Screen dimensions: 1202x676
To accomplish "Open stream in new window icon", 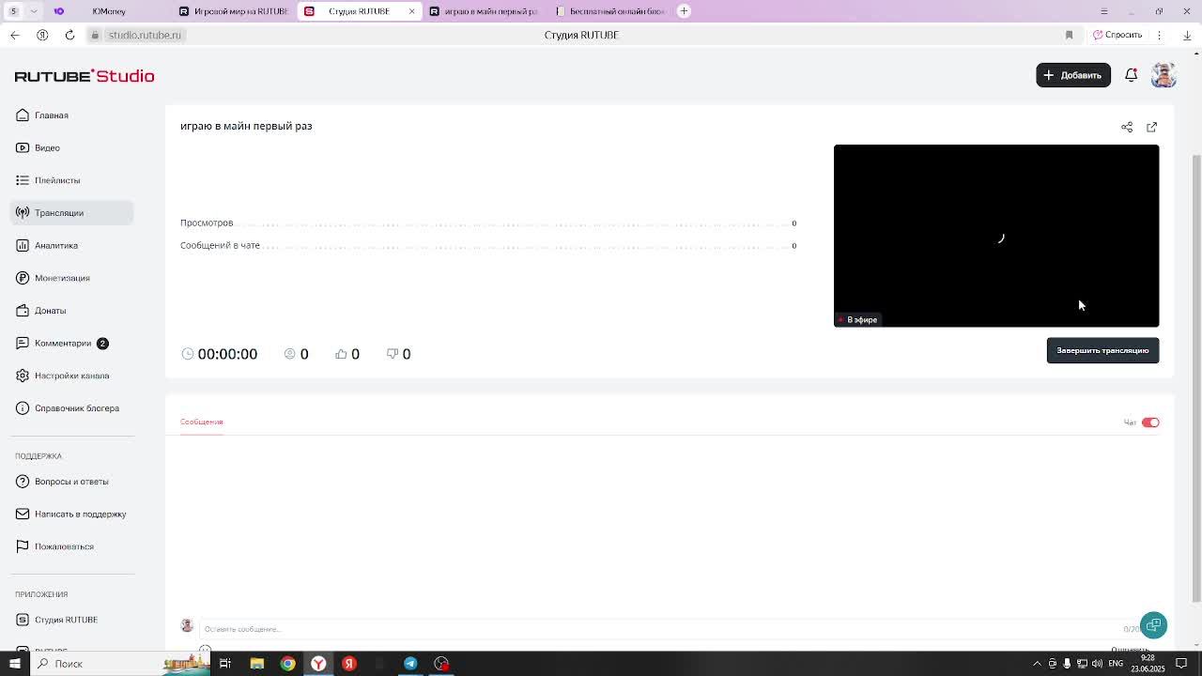I will click(x=1152, y=127).
